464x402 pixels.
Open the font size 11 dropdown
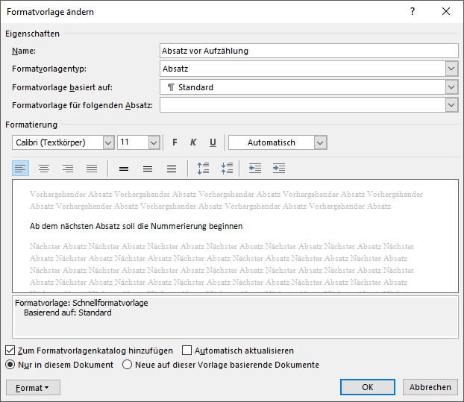click(154, 142)
